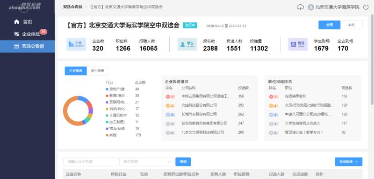Open the 导出报表 dropdown button

click(x=348, y=162)
